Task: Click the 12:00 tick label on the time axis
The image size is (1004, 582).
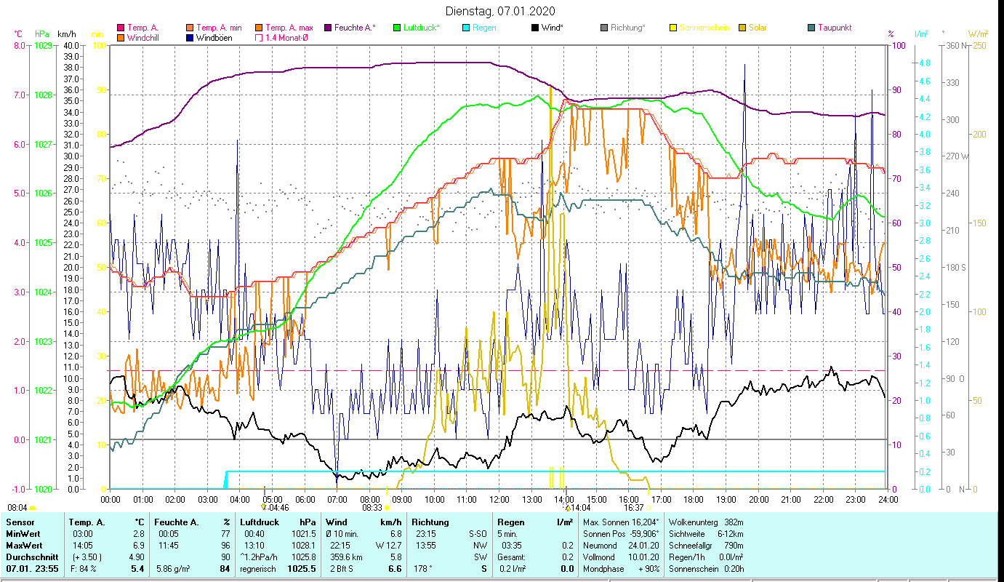Action: 499,500
